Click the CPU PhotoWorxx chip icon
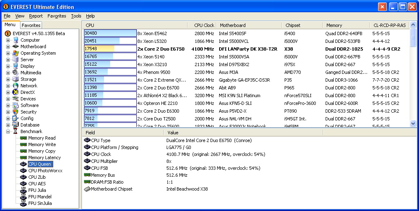The width and height of the screenshot is (419, 211). click(23, 171)
